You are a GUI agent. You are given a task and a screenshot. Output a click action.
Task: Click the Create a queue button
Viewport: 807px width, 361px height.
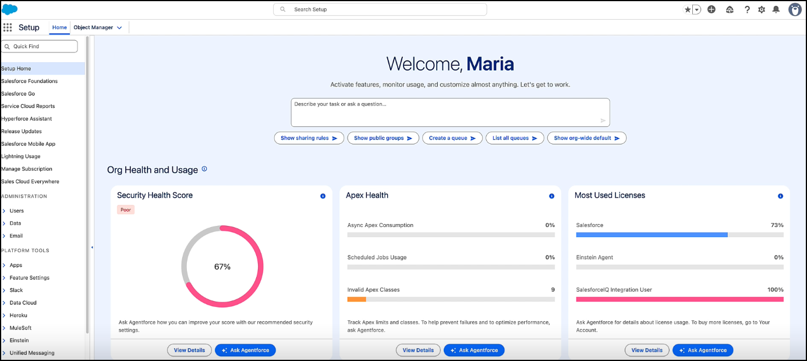[452, 138]
